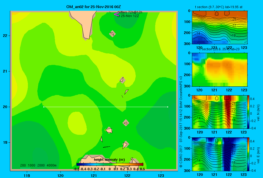Click latitude label '22' on main map

(x=5, y=36)
